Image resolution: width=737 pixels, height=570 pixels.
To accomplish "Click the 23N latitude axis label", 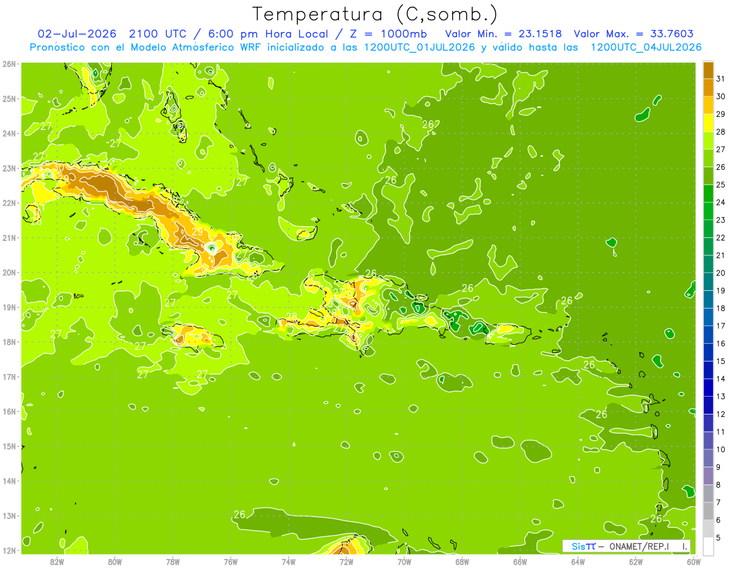I will [x=9, y=168].
